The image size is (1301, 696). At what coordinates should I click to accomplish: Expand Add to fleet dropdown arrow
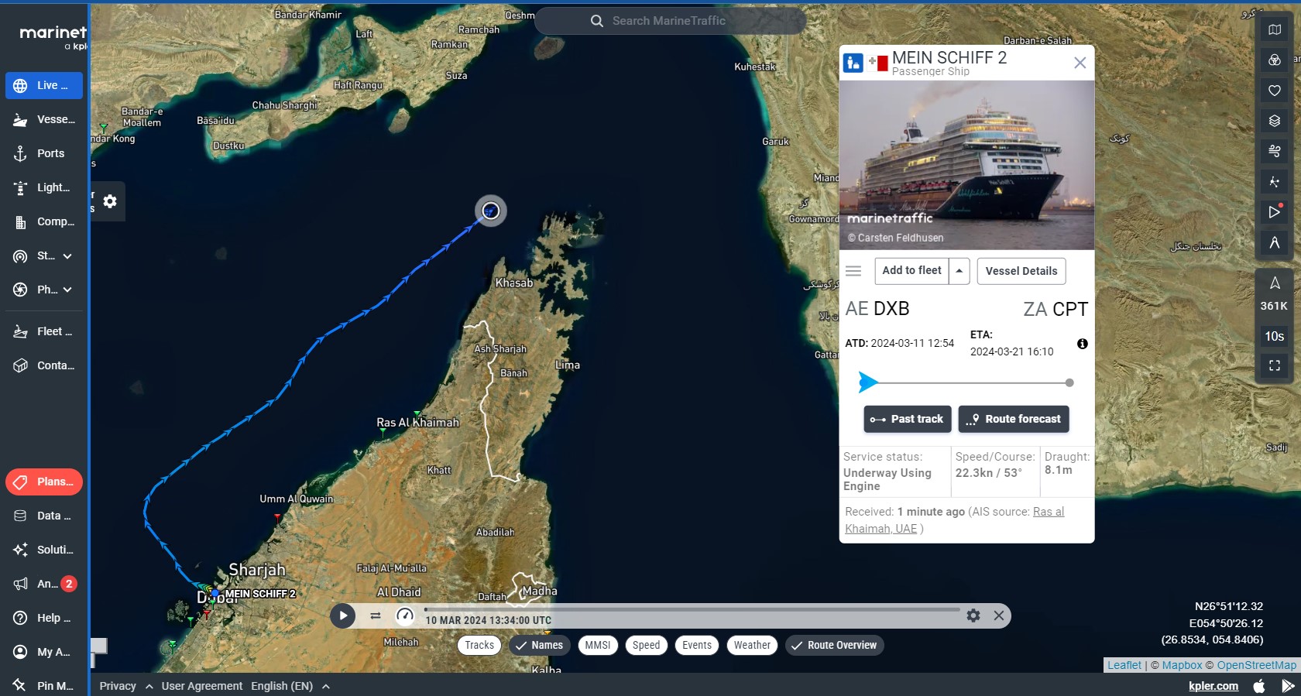959,271
